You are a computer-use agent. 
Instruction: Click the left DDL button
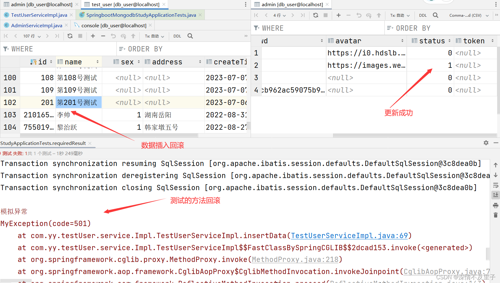pyautogui.click(x=177, y=36)
